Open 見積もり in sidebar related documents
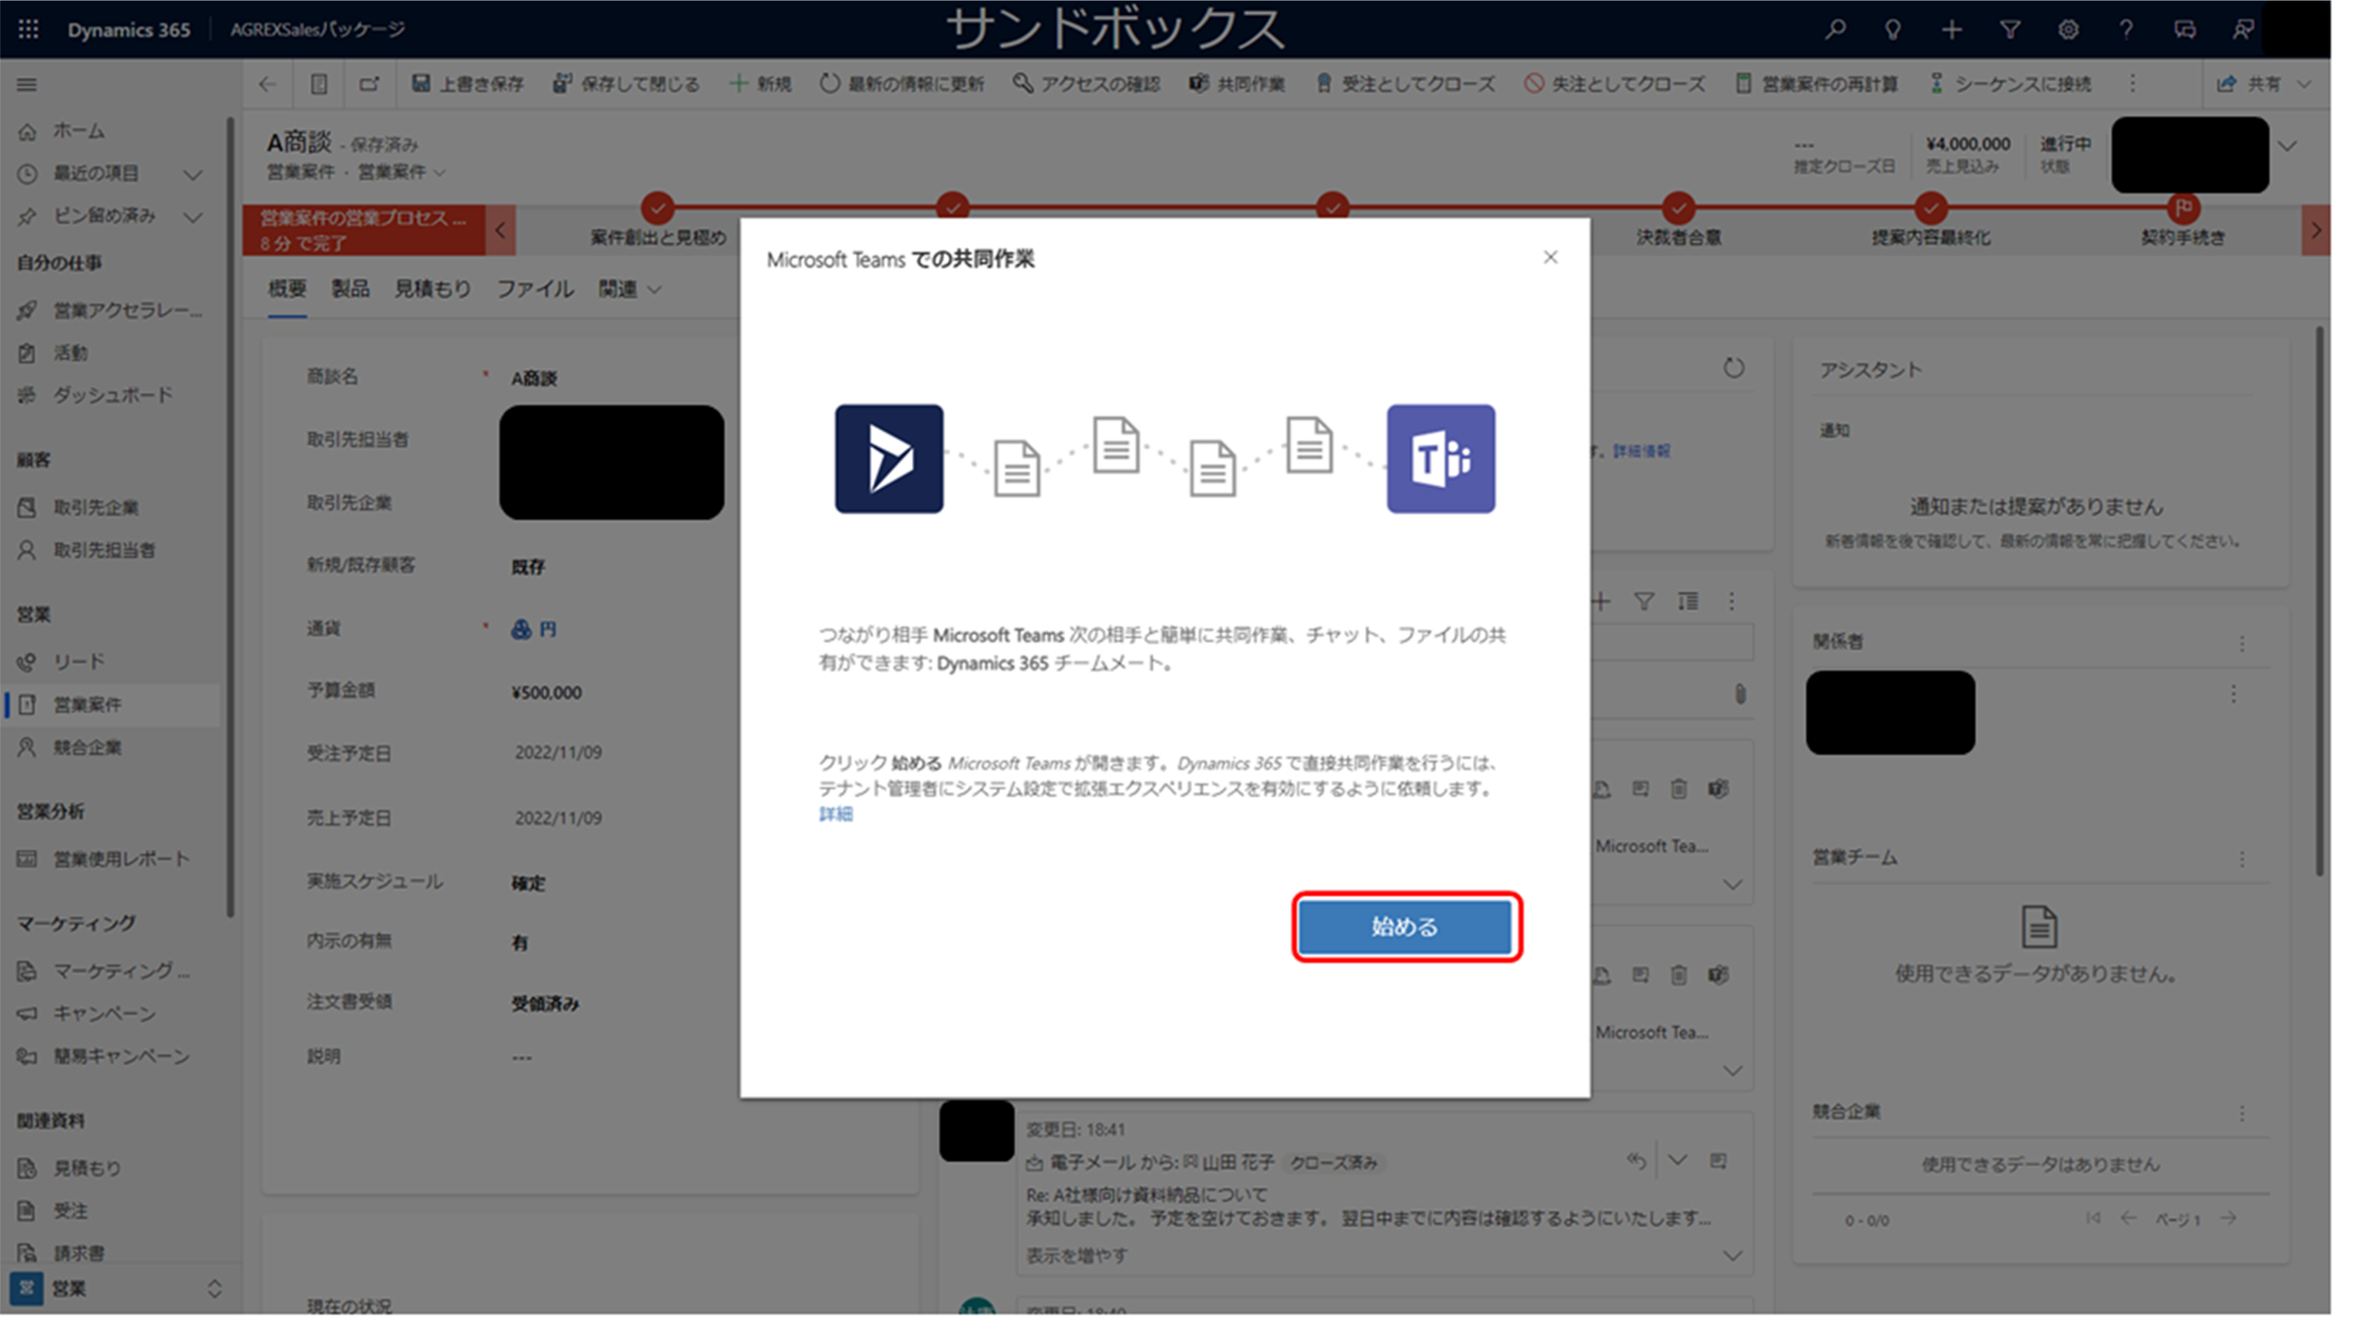 tap(86, 1169)
